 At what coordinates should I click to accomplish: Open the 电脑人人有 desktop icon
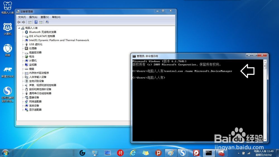pos(8,8)
